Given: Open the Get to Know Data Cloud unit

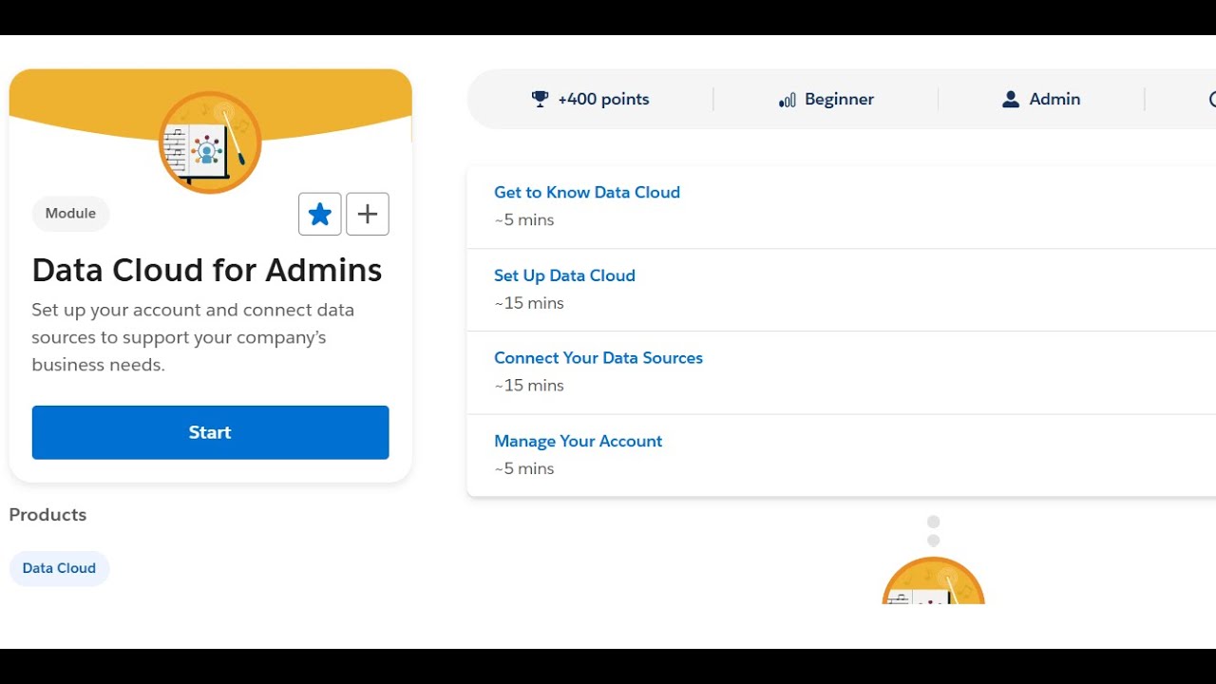Looking at the screenshot, I should tap(587, 192).
